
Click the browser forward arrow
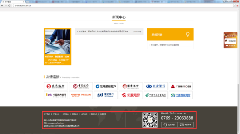click(6, 5)
